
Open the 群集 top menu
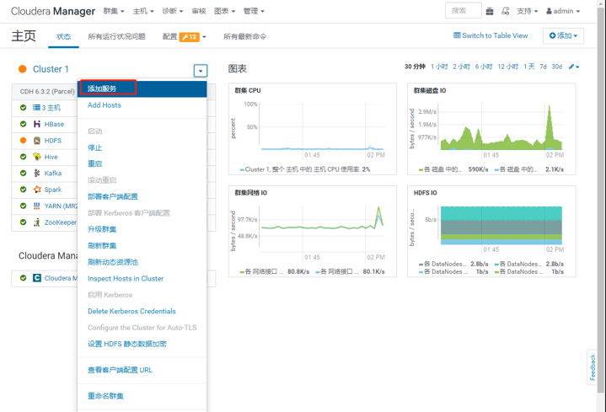(x=114, y=11)
